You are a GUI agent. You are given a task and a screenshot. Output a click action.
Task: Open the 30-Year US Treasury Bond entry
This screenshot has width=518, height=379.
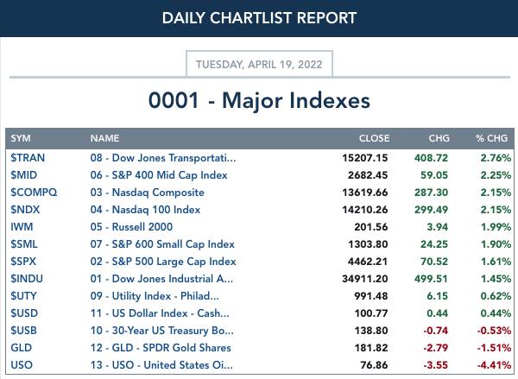click(x=162, y=331)
